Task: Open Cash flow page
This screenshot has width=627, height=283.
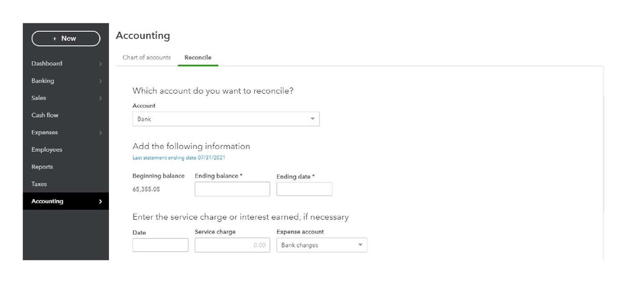Action: tap(45, 115)
